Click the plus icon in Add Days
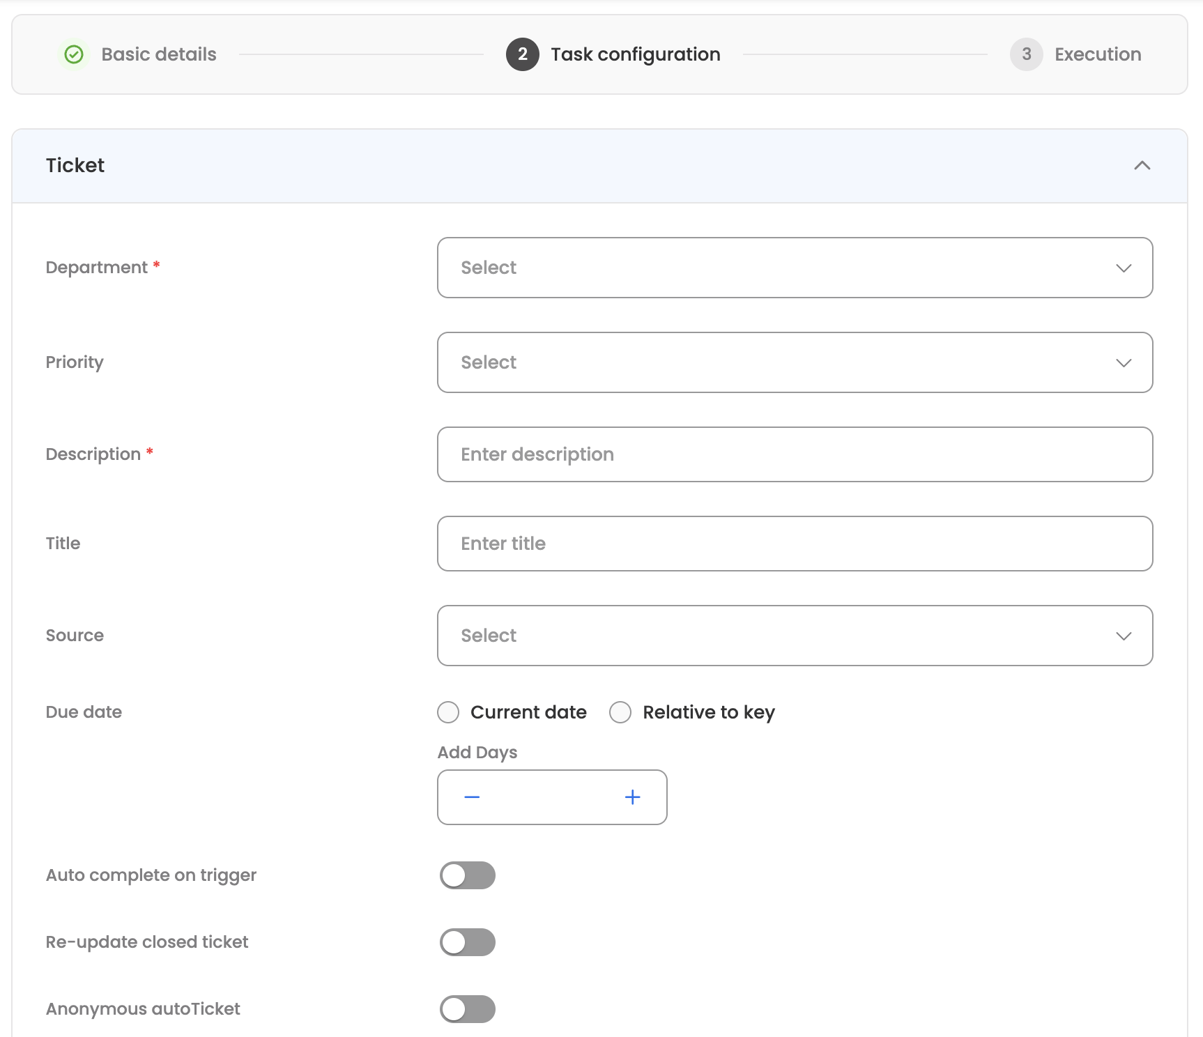Viewport: 1203px width, 1037px height. [x=632, y=797]
